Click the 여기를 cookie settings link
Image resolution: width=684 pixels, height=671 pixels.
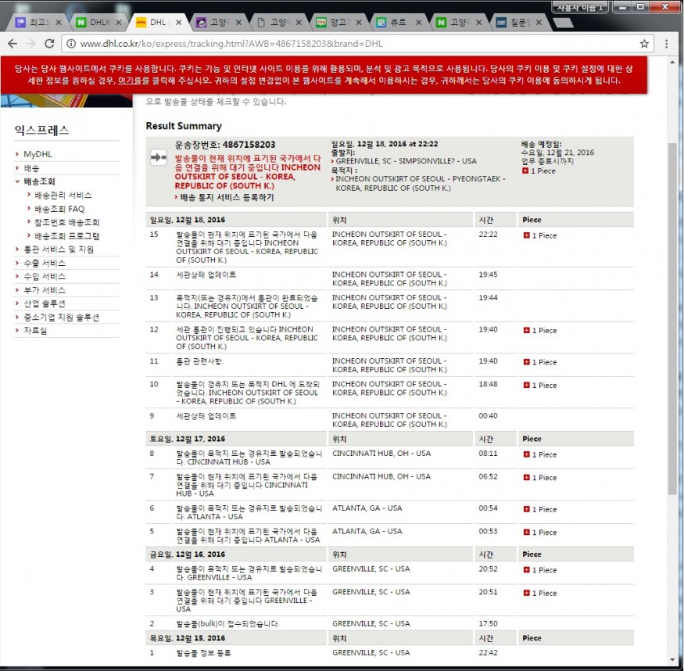click(129, 81)
